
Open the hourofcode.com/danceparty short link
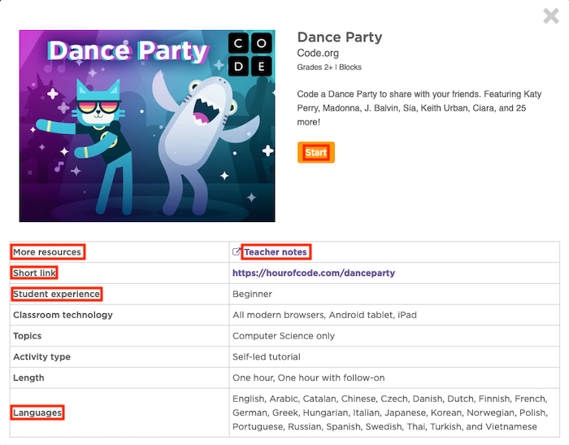(x=314, y=273)
